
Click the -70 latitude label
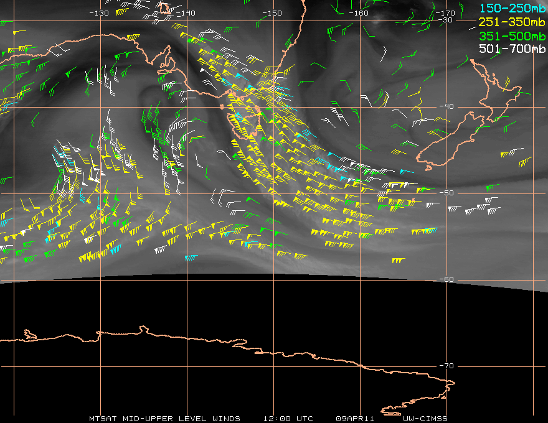coord(446,366)
